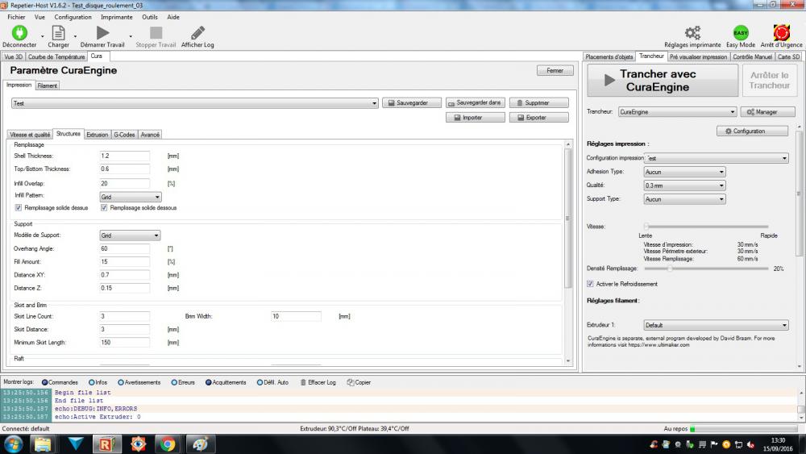
Task: Toggle Remplissage solide dessus checkbox
Action: (x=19, y=208)
